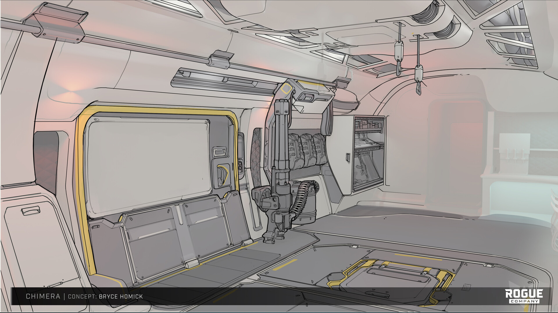Click the Rogue Company logo
The width and height of the screenshot is (558, 313).
point(524,296)
